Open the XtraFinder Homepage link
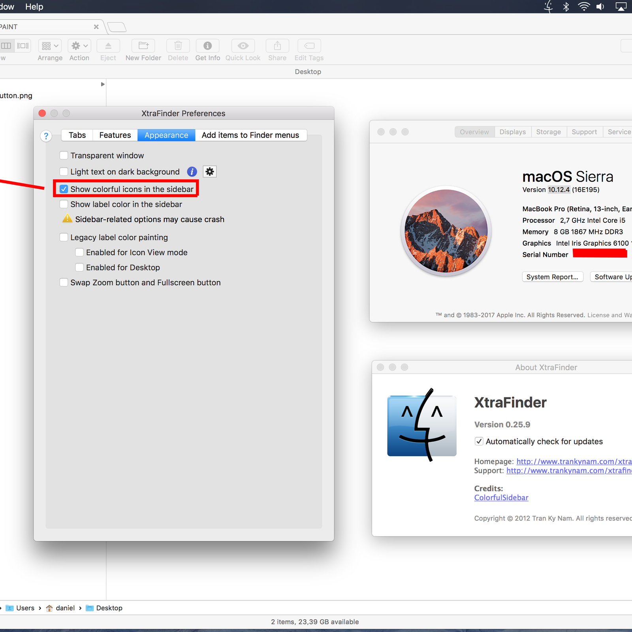The width and height of the screenshot is (632, 632). (x=574, y=461)
